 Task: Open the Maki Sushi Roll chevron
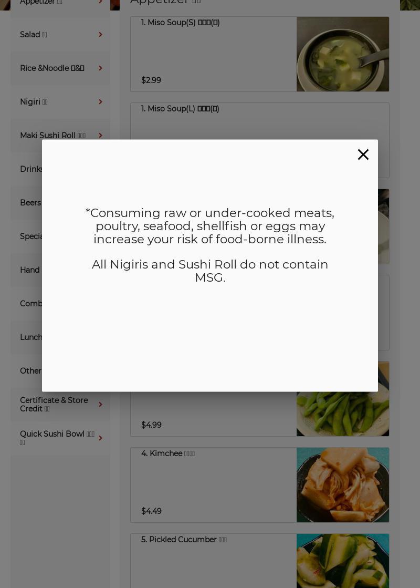pos(100,136)
